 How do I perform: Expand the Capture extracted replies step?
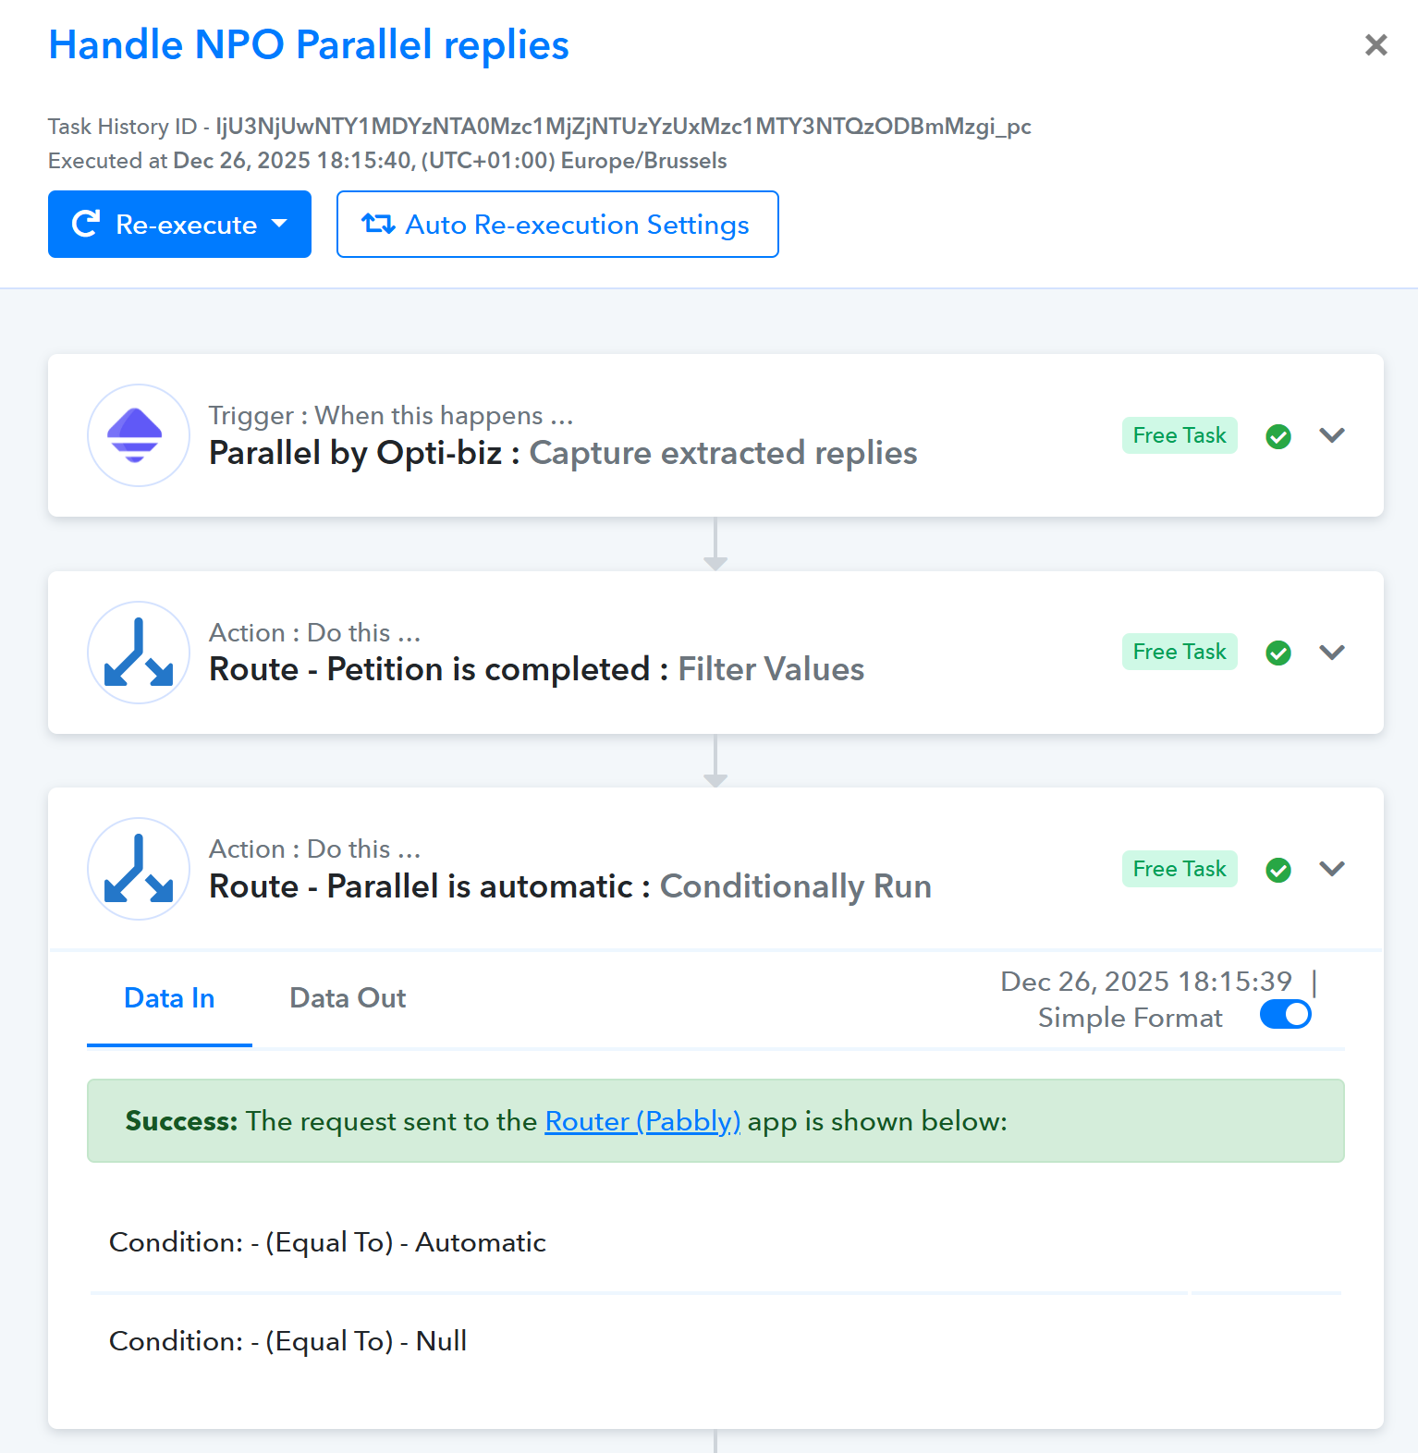1332,435
